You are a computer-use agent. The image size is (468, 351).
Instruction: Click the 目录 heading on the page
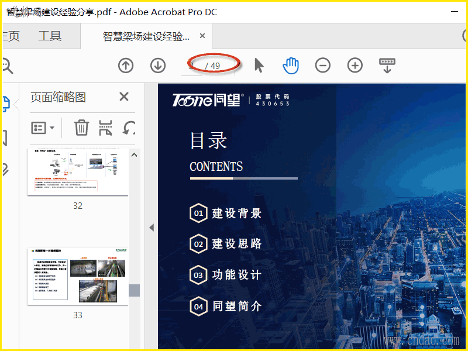tap(209, 140)
